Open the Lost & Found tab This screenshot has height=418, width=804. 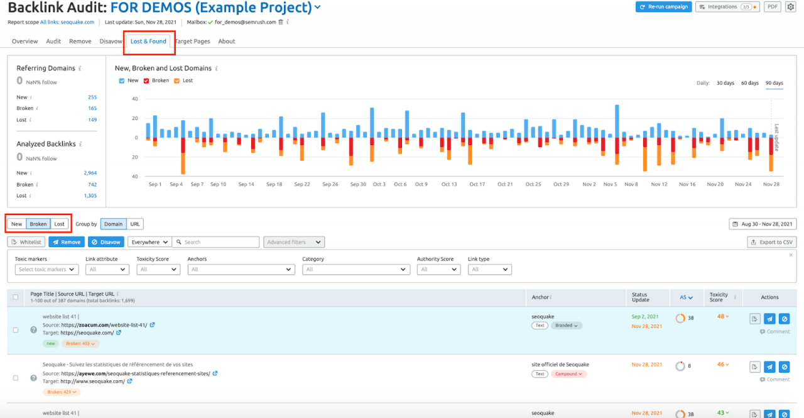coord(148,41)
